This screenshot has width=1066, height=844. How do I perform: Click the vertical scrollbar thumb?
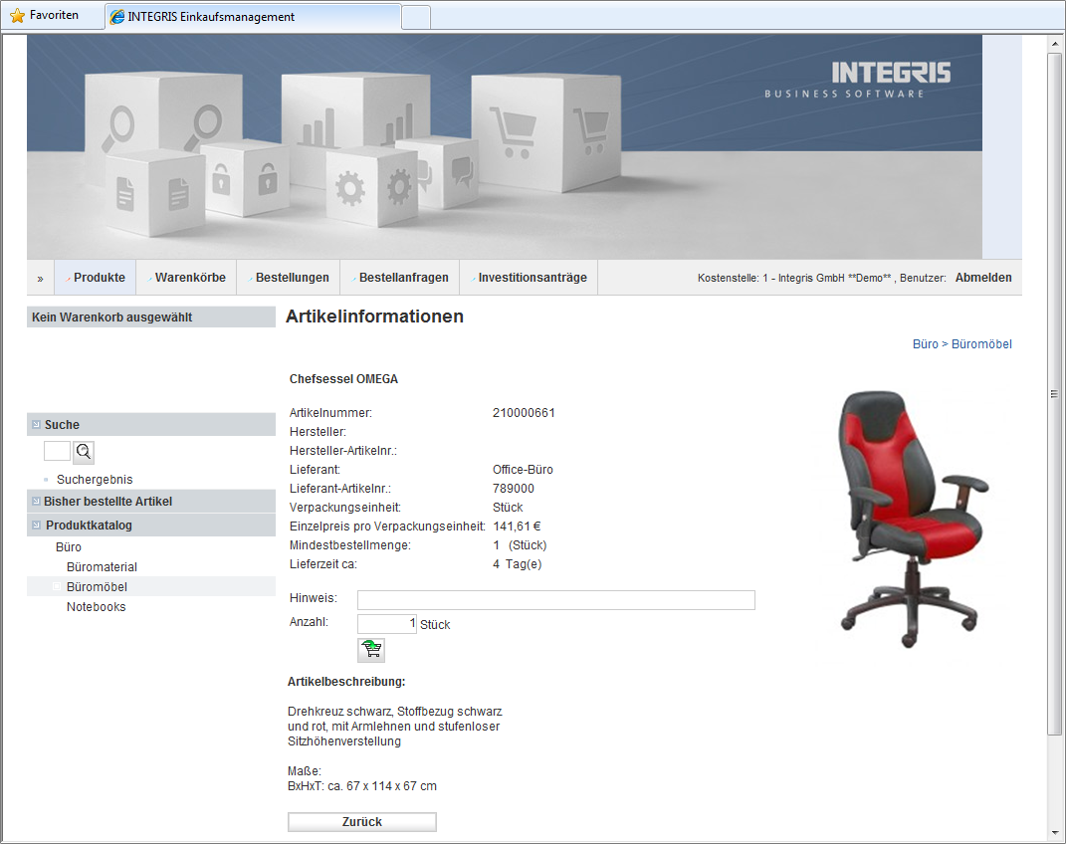[x=1054, y=394]
